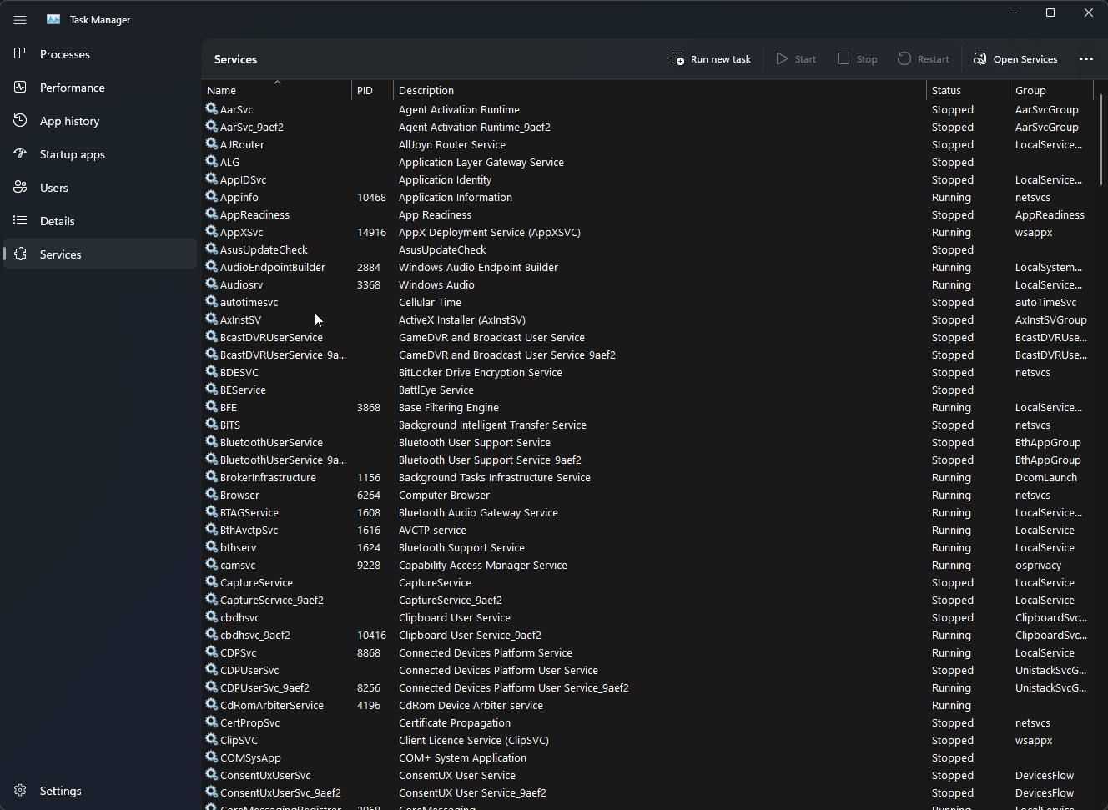Click the gear icon beside Appinfo

click(212, 196)
